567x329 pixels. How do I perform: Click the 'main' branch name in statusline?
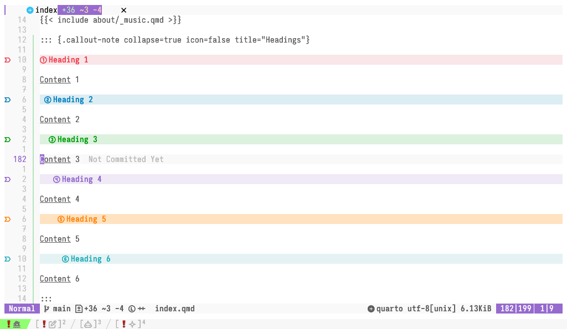point(61,309)
